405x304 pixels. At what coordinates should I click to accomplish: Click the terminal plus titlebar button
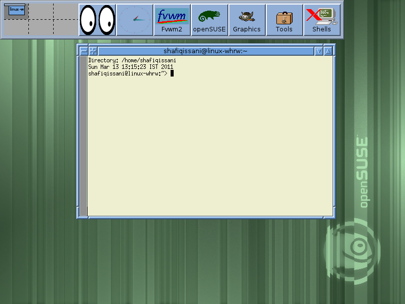(x=93, y=51)
